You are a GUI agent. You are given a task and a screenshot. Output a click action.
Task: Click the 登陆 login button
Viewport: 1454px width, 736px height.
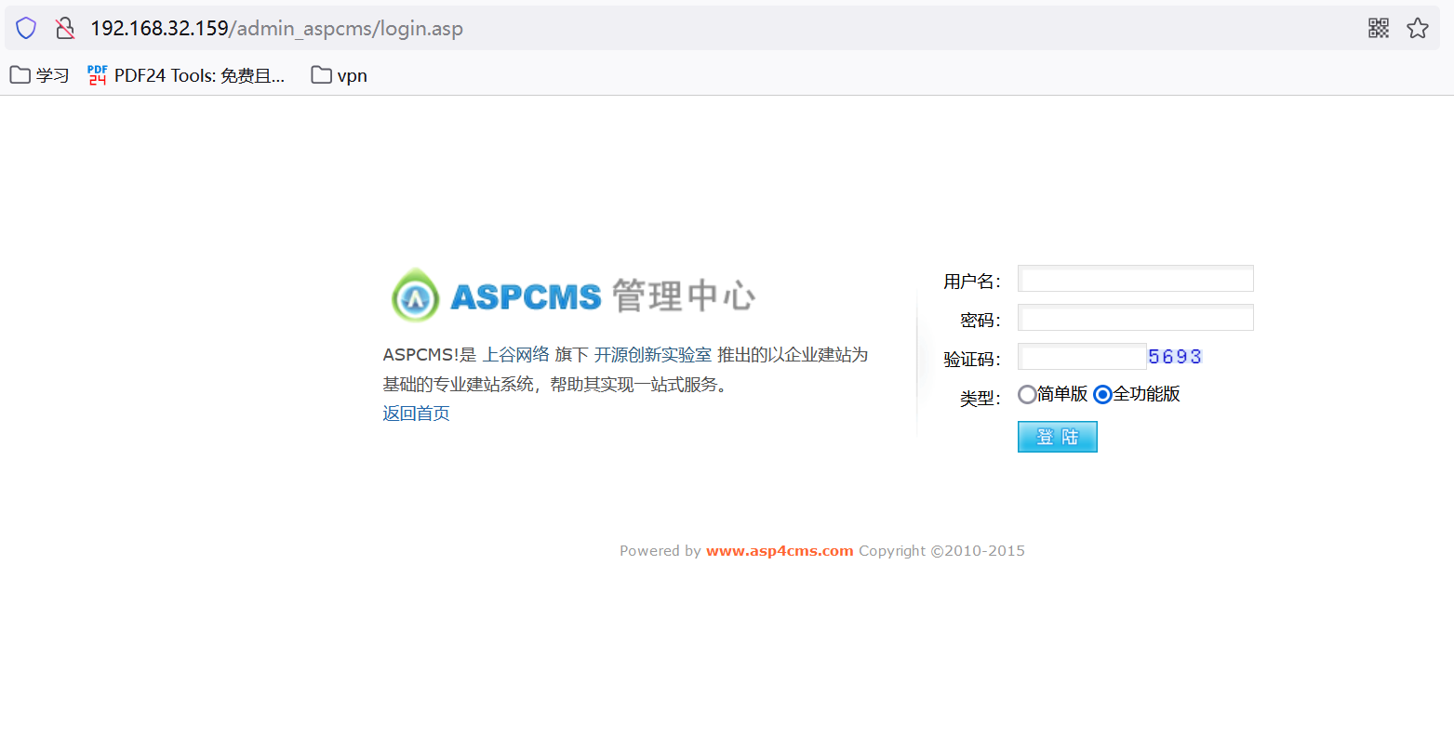[x=1058, y=437]
